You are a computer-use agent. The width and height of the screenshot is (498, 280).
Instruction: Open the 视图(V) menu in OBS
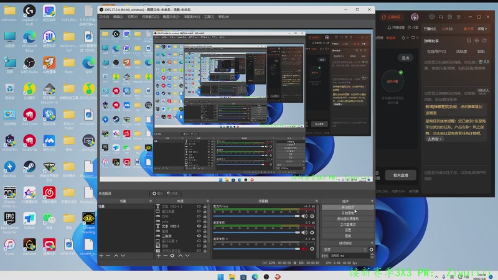click(133, 17)
